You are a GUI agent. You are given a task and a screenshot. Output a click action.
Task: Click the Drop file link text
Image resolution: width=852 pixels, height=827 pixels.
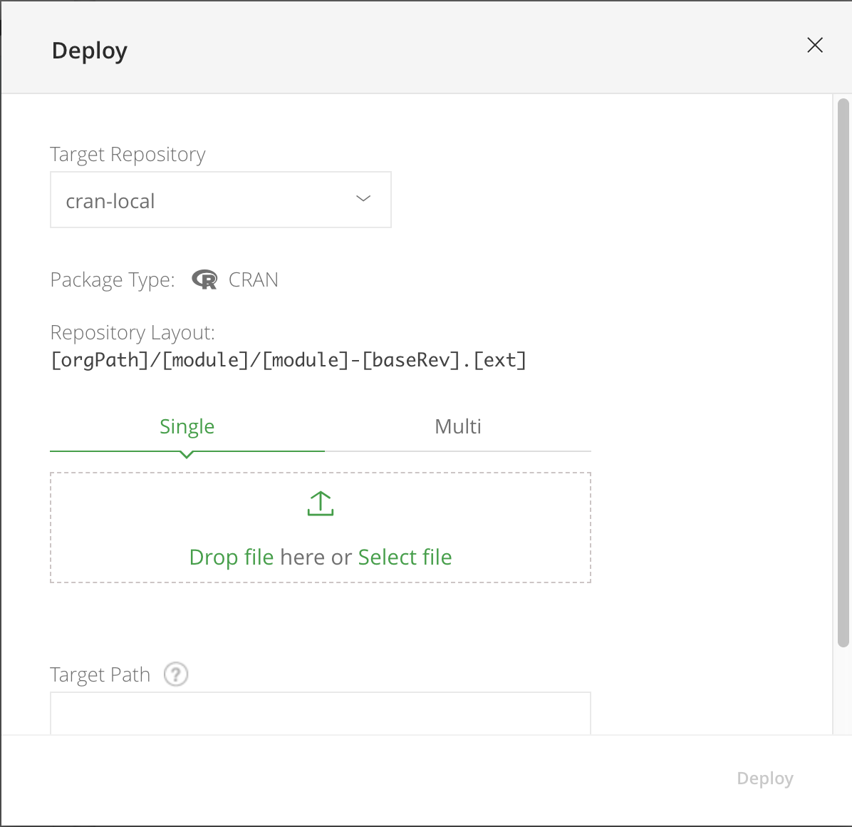coord(232,557)
